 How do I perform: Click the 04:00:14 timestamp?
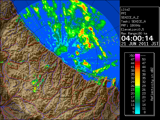click(137, 38)
